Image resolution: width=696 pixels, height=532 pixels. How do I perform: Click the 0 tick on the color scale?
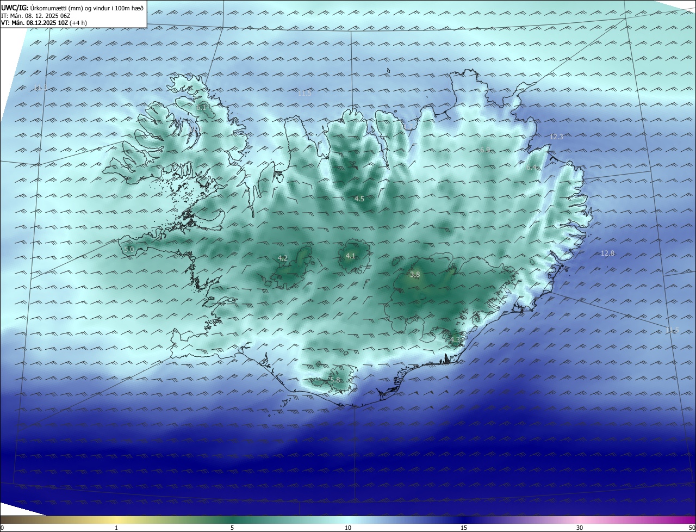[x=2, y=528]
